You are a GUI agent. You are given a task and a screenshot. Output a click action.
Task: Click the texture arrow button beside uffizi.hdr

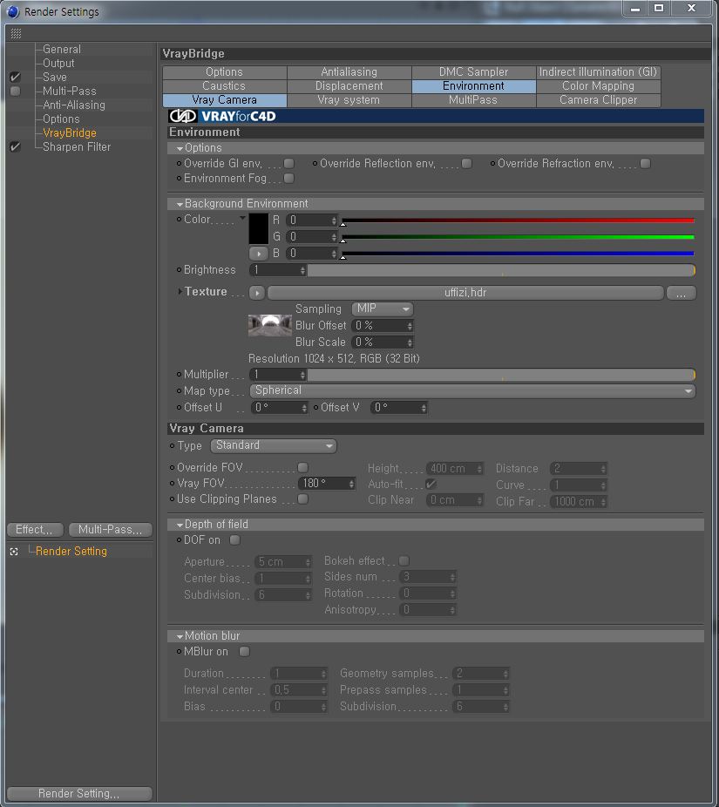click(x=257, y=293)
